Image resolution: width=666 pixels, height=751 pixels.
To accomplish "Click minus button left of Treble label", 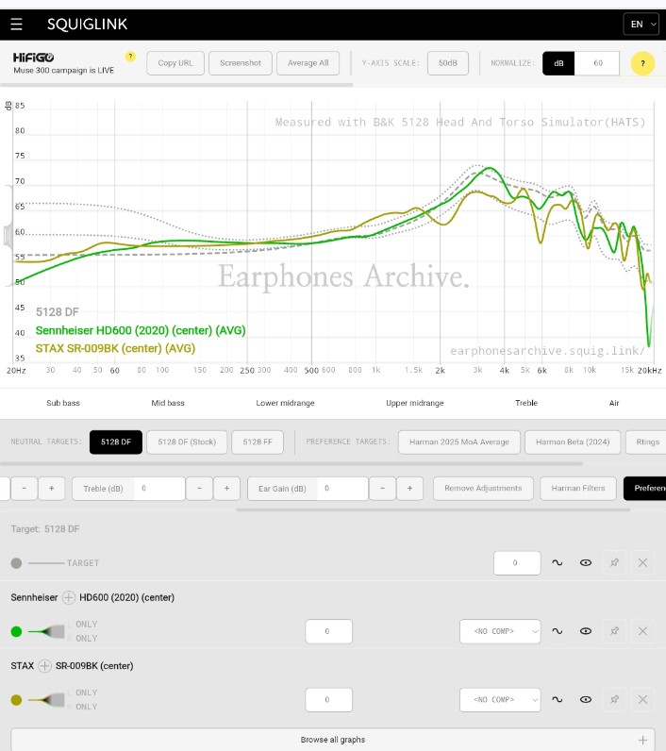I will [24, 489].
